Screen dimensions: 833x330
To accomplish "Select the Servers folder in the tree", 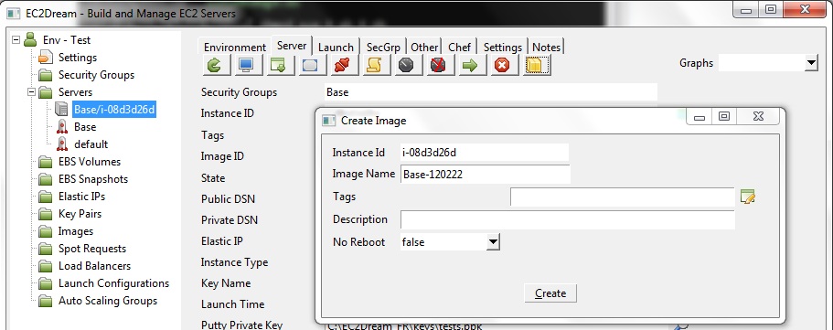I will (75, 92).
